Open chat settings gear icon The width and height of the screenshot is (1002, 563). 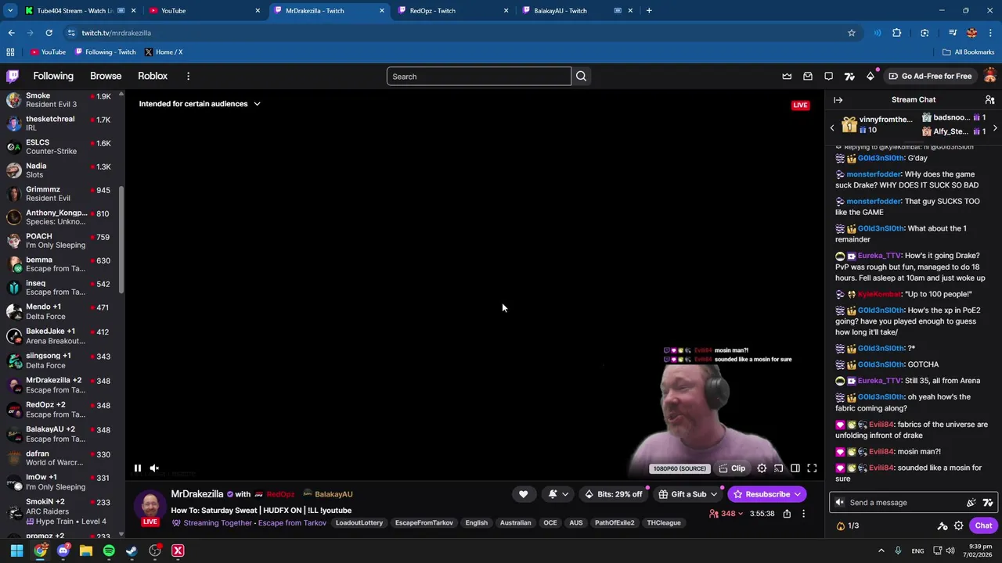pyautogui.click(x=958, y=525)
